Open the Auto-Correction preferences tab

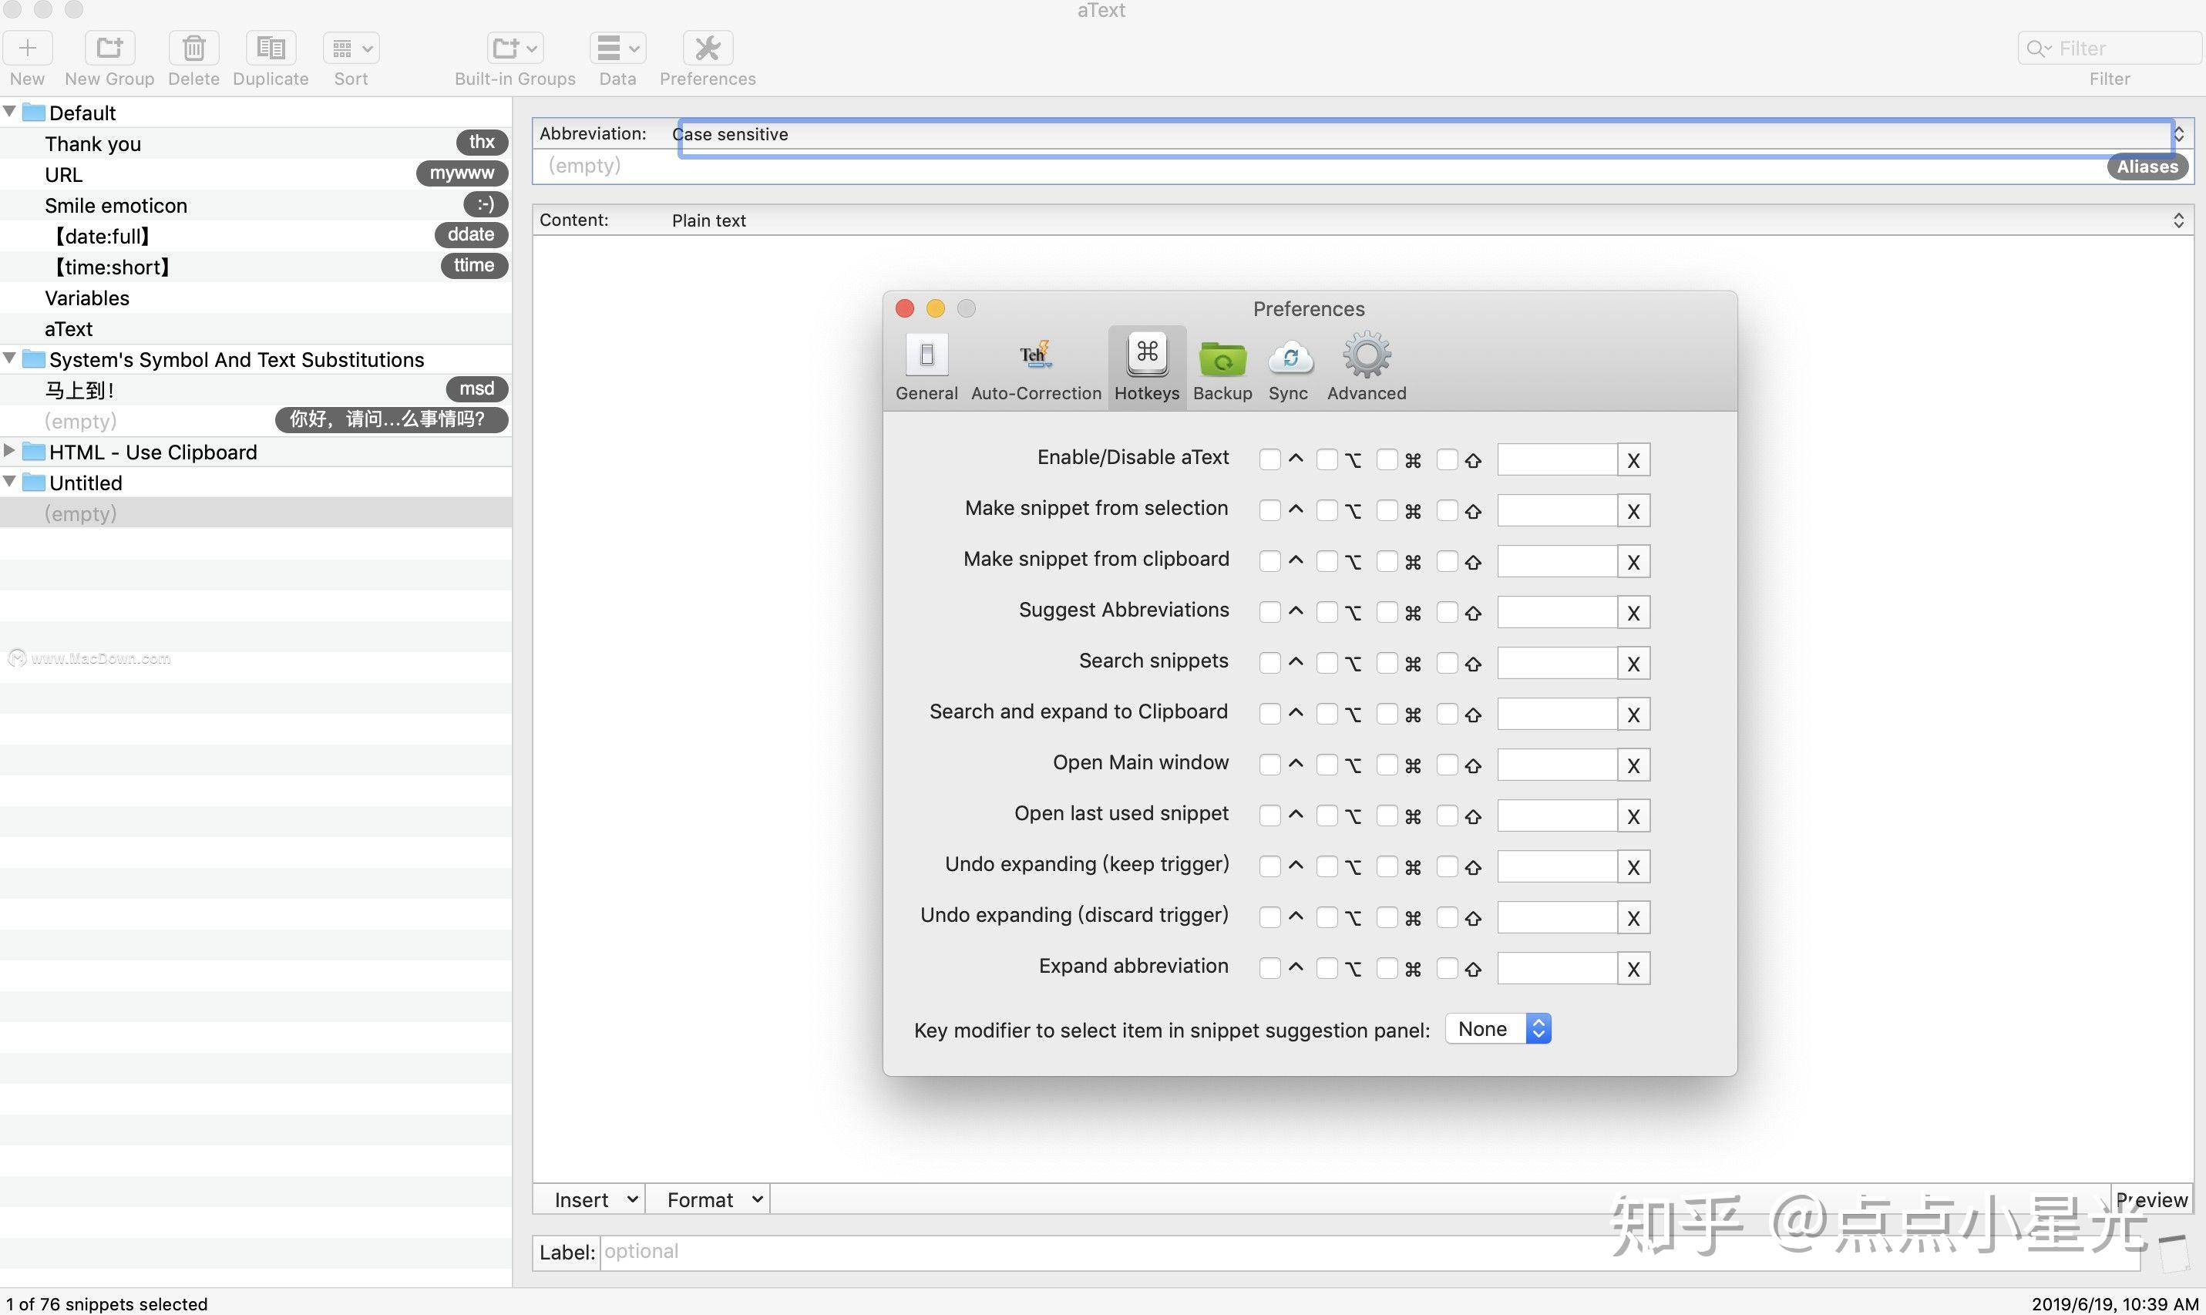[x=1036, y=368]
